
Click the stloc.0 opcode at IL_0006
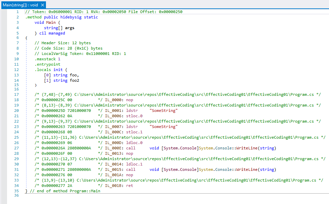point(134,116)
